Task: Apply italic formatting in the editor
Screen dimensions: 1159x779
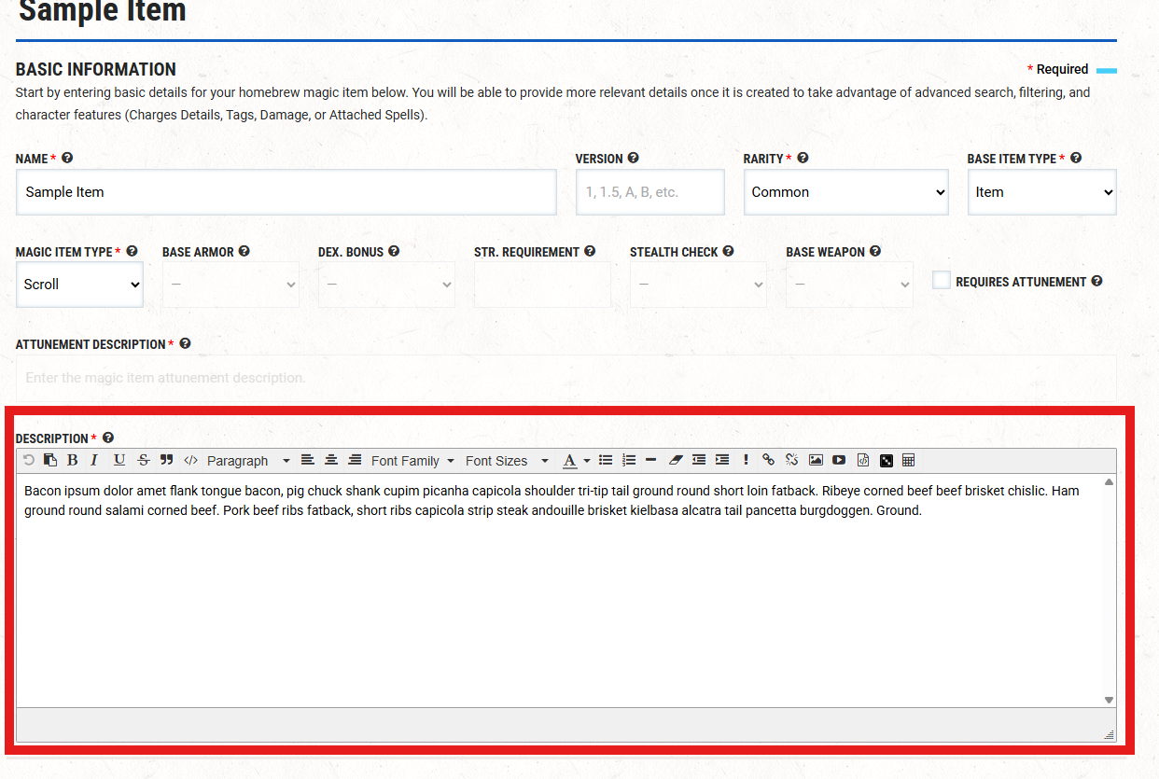Action: point(94,460)
